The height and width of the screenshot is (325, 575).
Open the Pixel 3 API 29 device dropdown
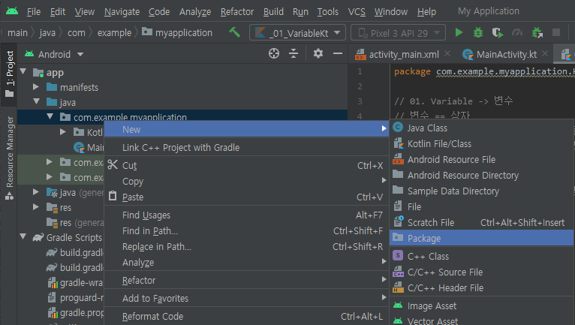click(x=399, y=32)
